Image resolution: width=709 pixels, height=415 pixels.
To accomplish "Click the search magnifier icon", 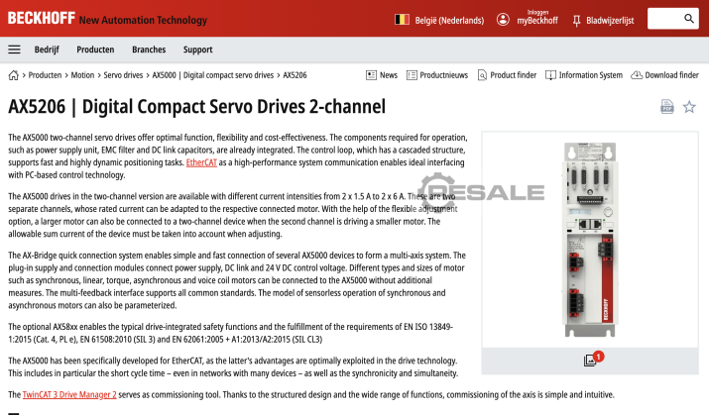I will (688, 19).
